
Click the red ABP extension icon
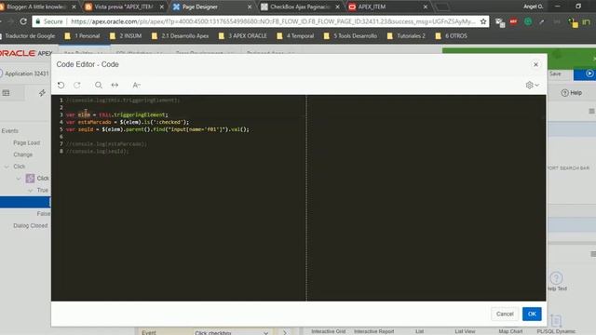click(x=513, y=21)
